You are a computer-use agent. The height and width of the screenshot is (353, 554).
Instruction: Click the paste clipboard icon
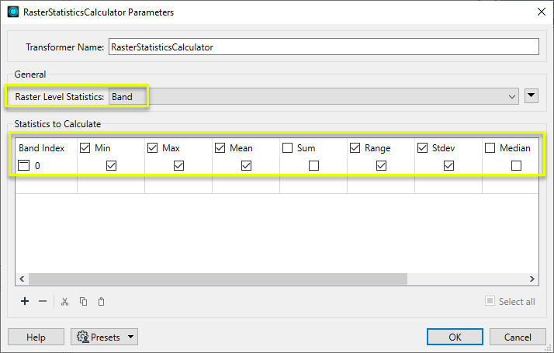[101, 301]
